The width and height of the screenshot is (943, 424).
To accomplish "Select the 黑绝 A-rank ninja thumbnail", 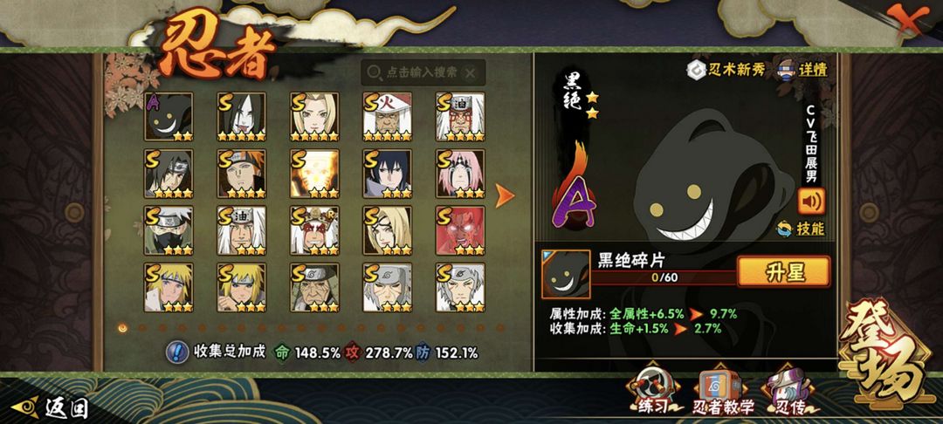I will pyautogui.click(x=169, y=117).
